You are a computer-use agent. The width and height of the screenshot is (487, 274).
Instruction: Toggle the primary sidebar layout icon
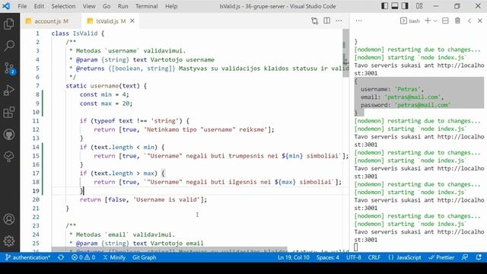384,6
